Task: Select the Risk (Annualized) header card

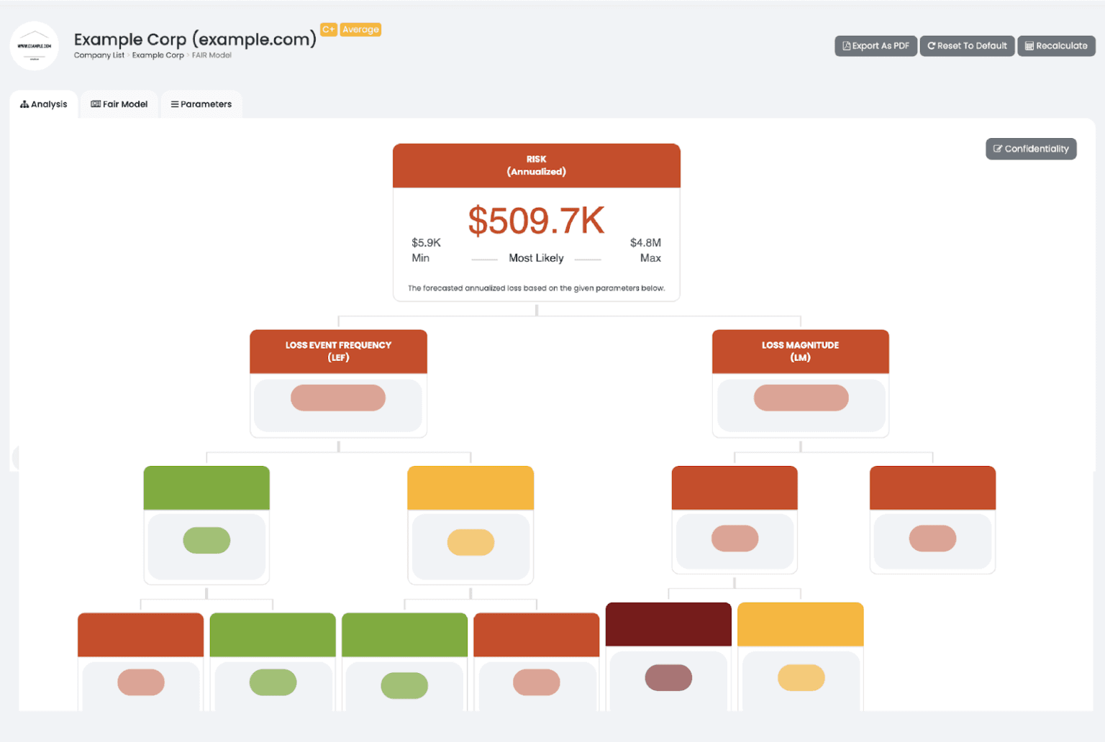Action: pos(536,165)
